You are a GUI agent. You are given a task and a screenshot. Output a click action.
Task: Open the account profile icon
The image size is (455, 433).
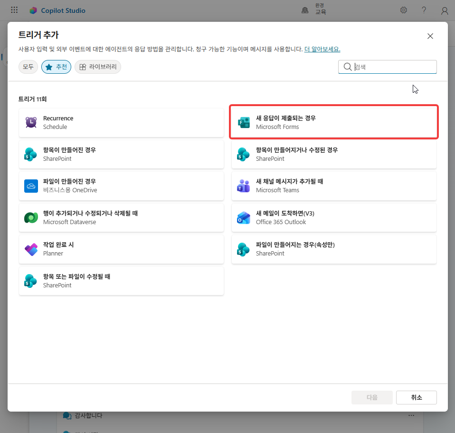pyautogui.click(x=445, y=11)
